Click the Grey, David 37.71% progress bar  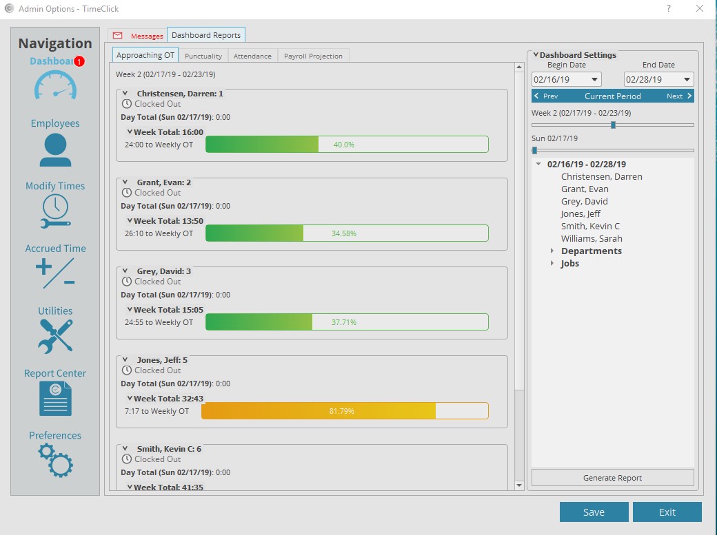point(347,322)
